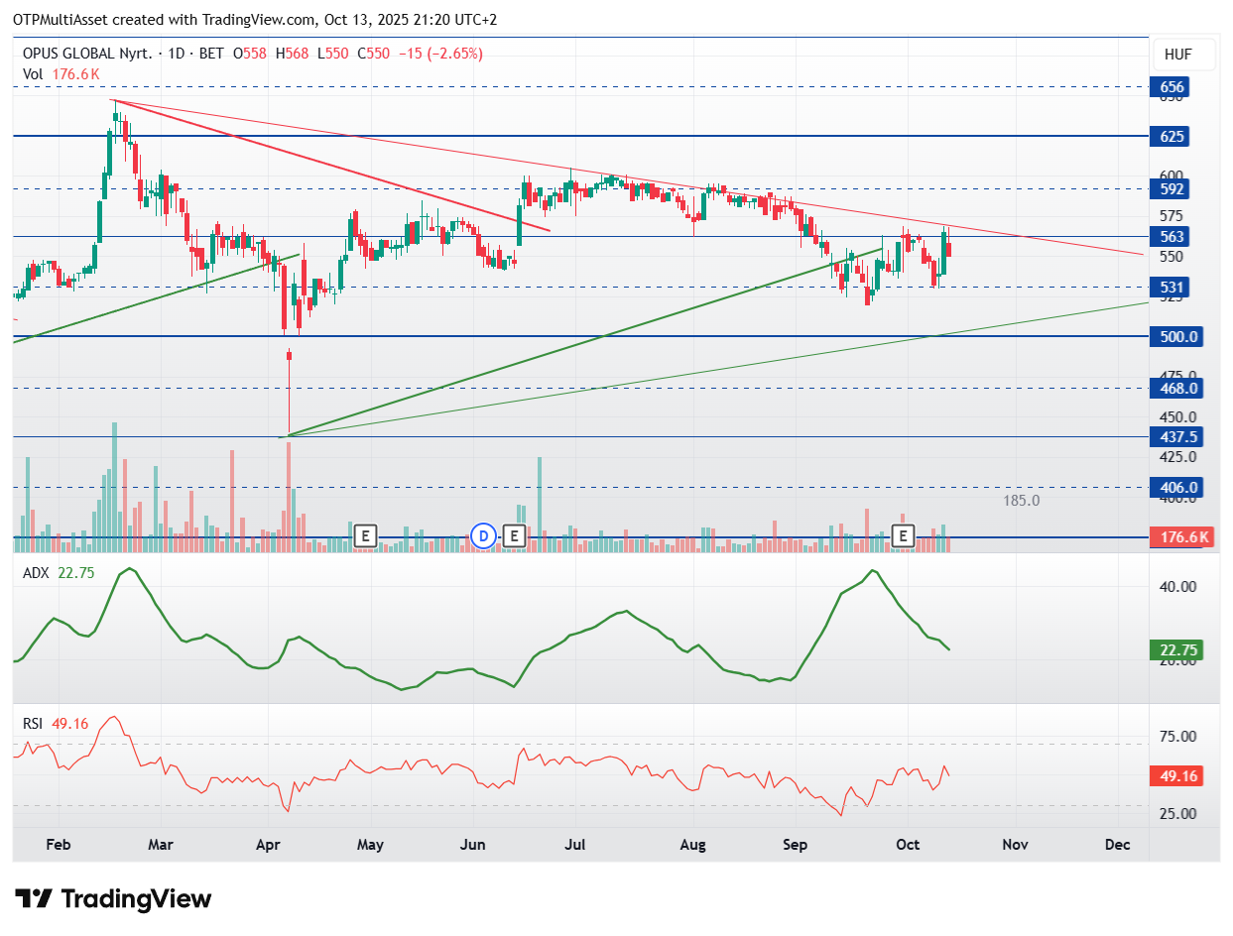Click the red 176.6K volume label
Screen dimensions: 1233x936
point(1181,537)
